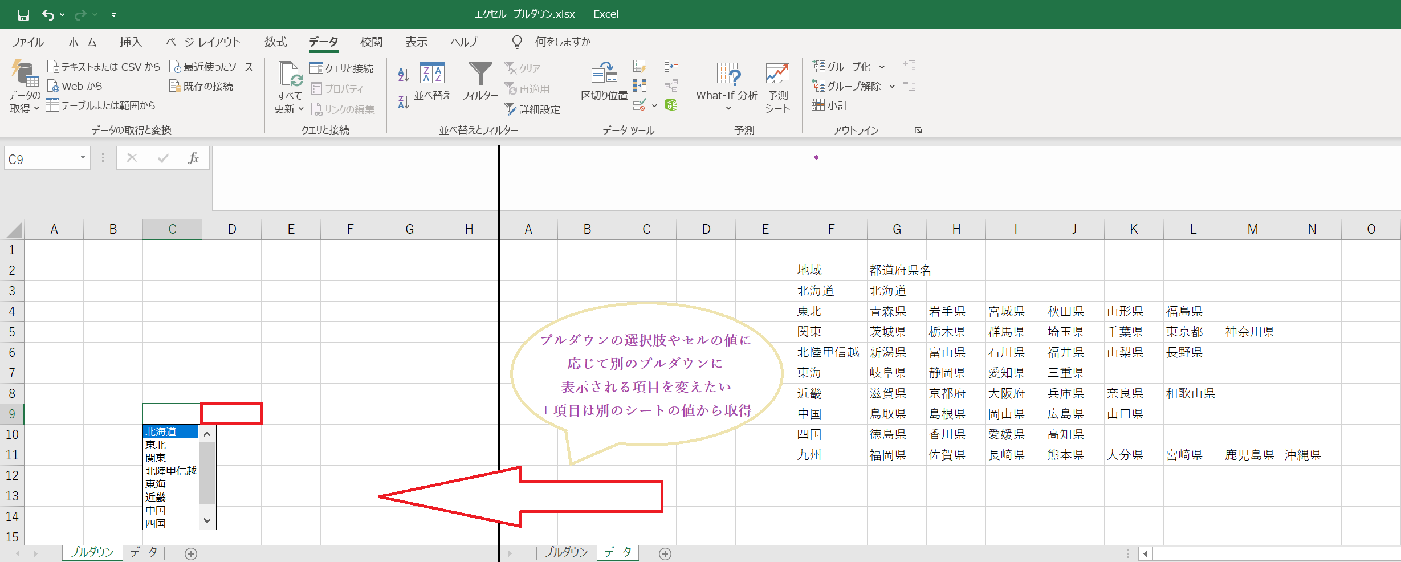Click the dropdown list scroll-down arrow
Viewport: 1401px width, 562px height.
pyautogui.click(x=207, y=520)
